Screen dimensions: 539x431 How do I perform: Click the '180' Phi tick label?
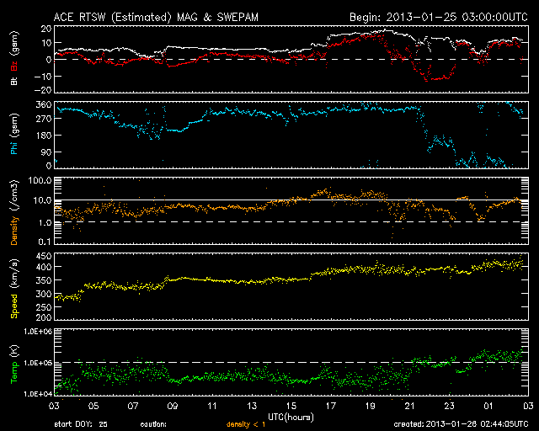coord(43,135)
